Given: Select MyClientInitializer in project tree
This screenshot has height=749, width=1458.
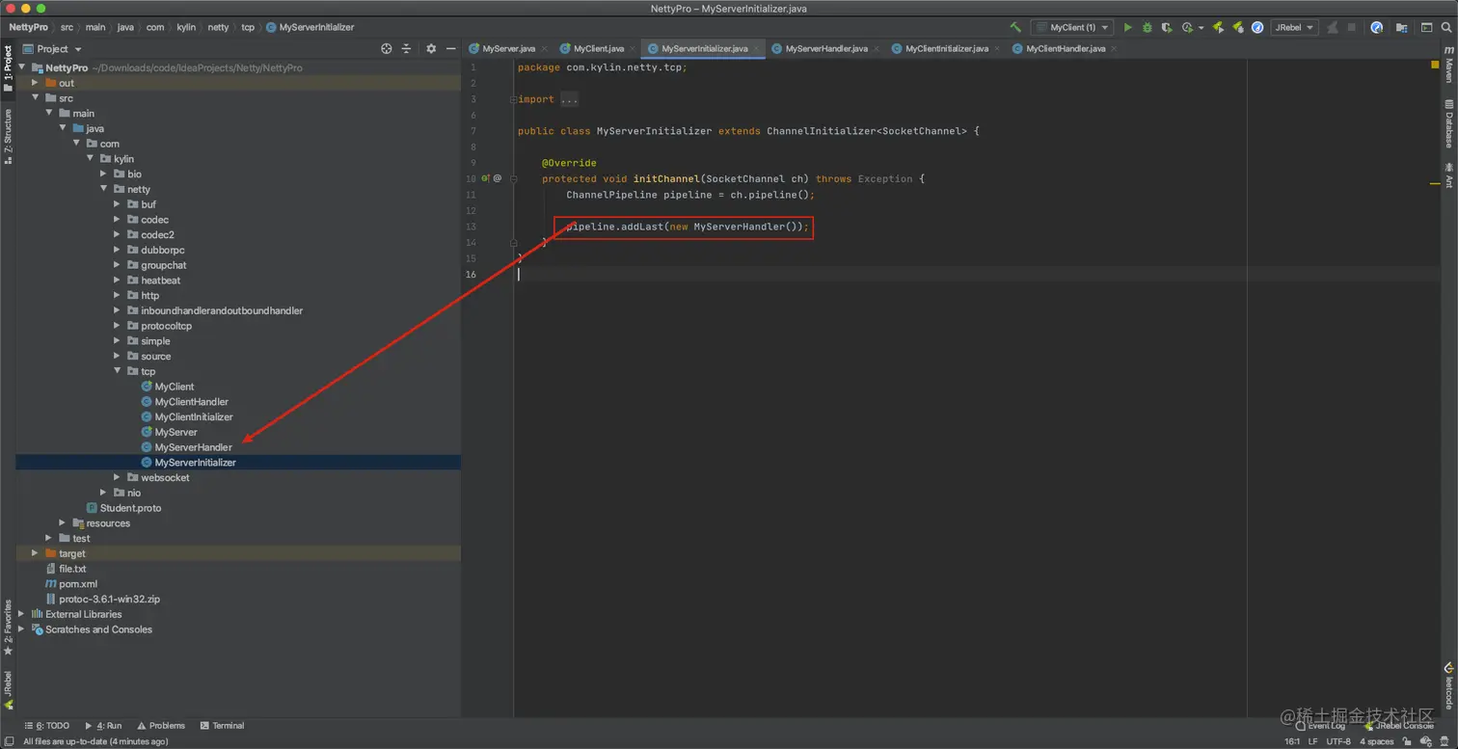Looking at the screenshot, I should (x=194, y=417).
